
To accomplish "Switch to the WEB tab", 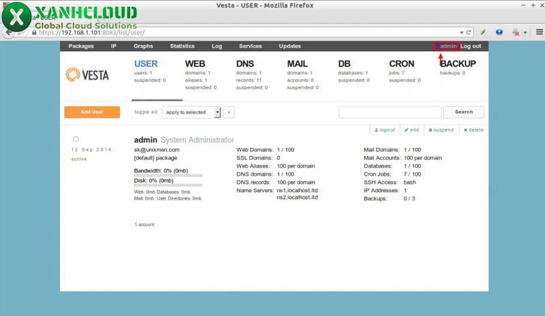I will (195, 64).
